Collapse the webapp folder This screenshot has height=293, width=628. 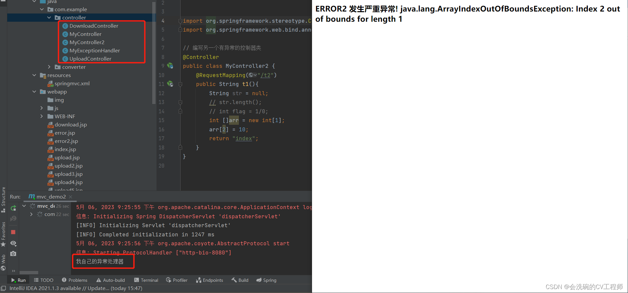click(34, 92)
